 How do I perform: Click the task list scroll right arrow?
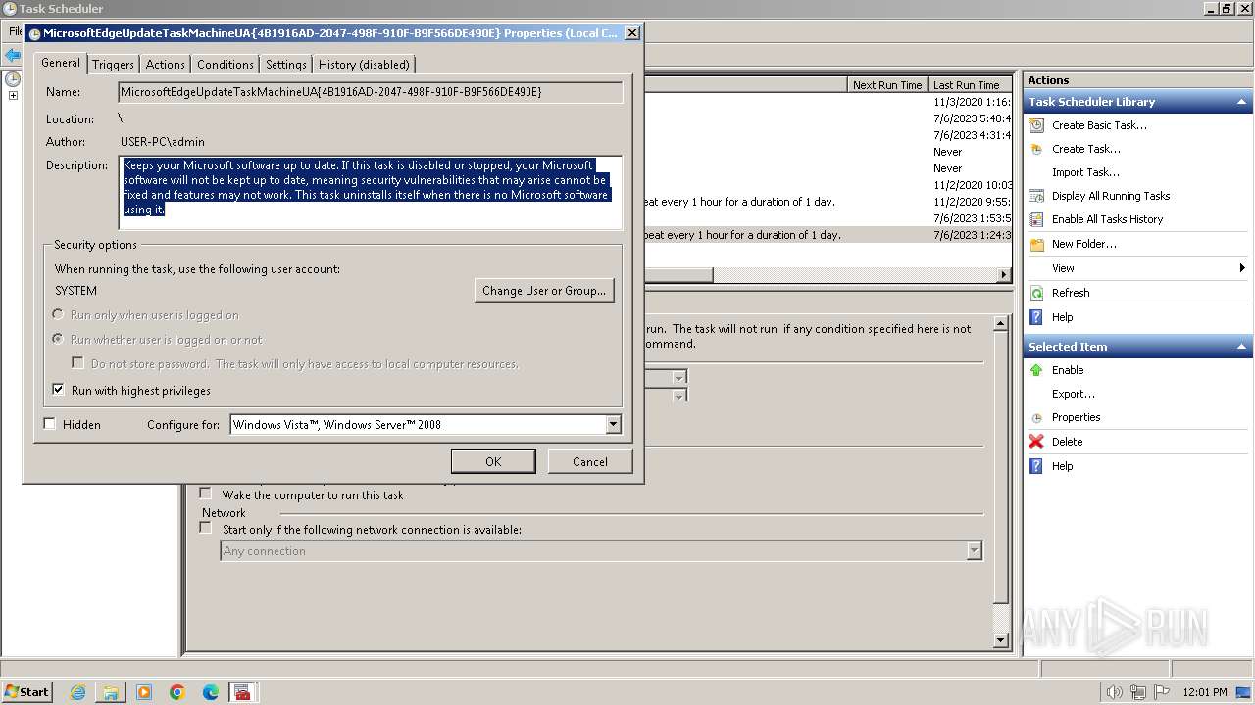pos(1004,275)
